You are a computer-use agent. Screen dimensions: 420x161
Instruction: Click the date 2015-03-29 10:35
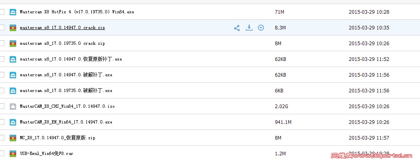coord(369,28)
